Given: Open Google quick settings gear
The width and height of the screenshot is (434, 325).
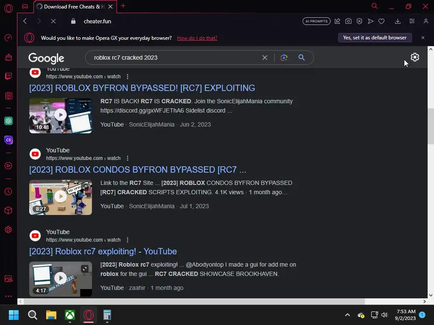Looking at the screenshot, I should [x=415, y=57].
